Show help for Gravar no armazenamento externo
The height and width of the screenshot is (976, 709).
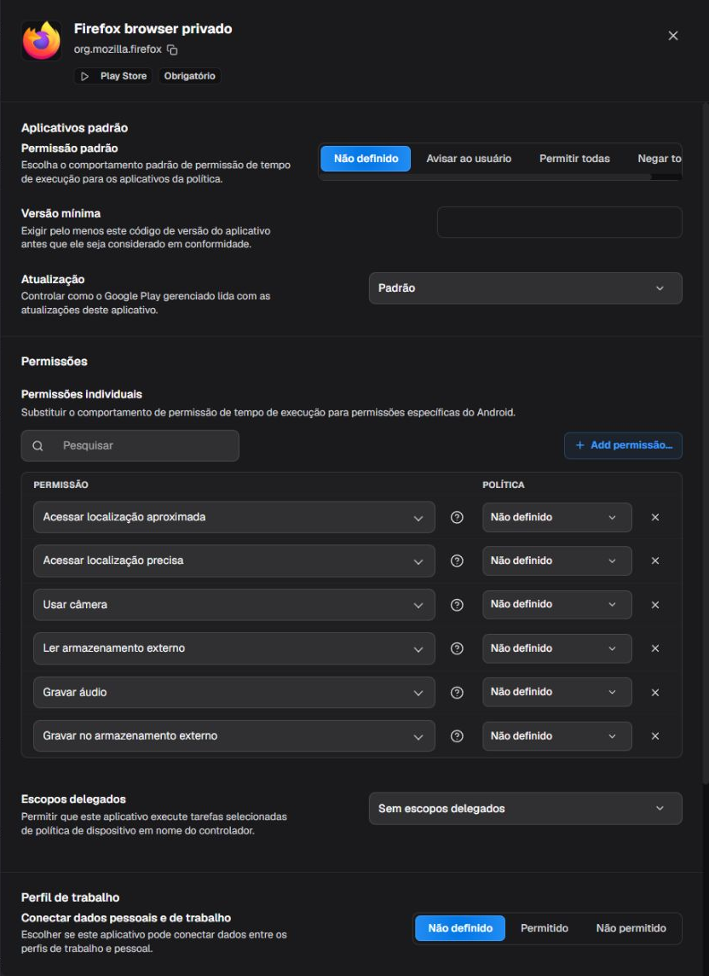tap(457, 735)
